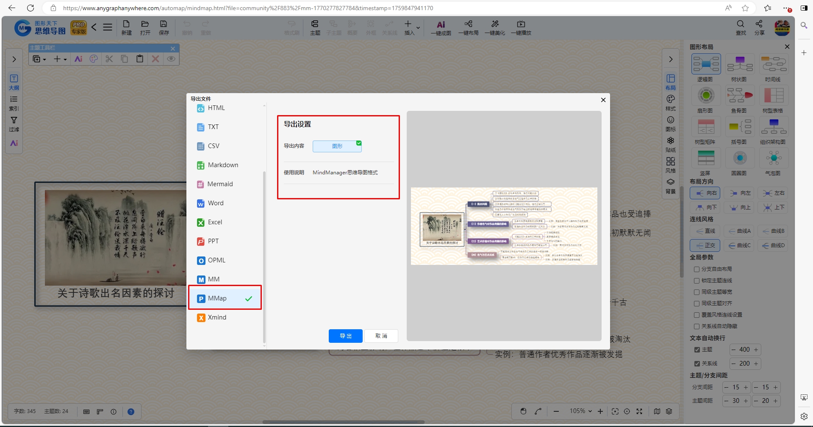Viewport: 813px width, 427px height.
Task: Choose 曲线A connector style
Action: (739, 231)
